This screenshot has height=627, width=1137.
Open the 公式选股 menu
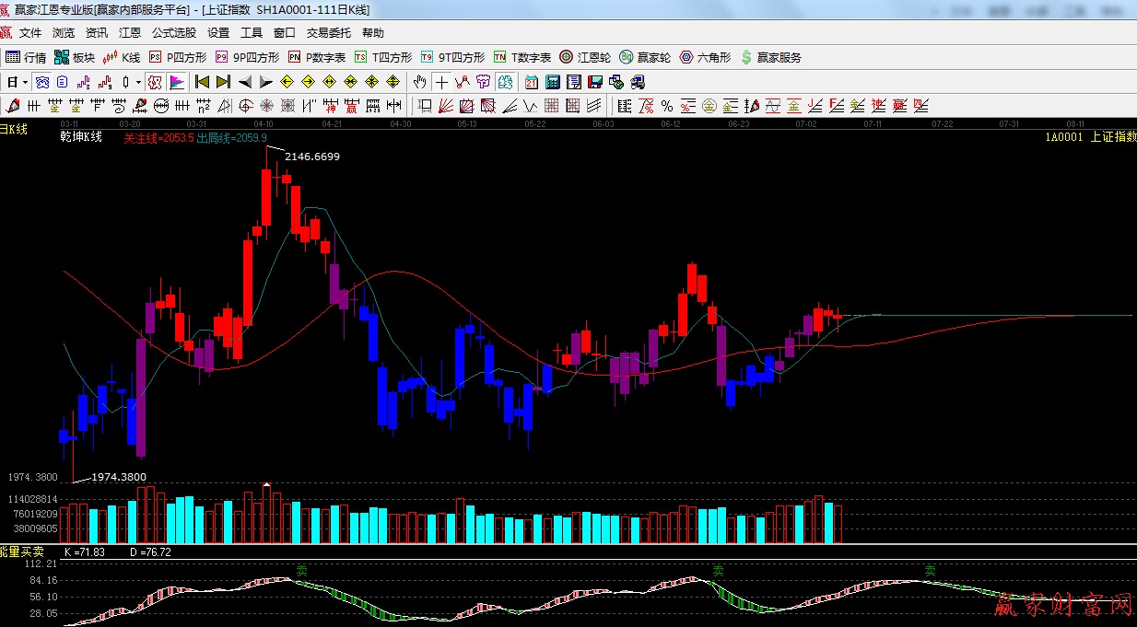click(x=174, y=33)
